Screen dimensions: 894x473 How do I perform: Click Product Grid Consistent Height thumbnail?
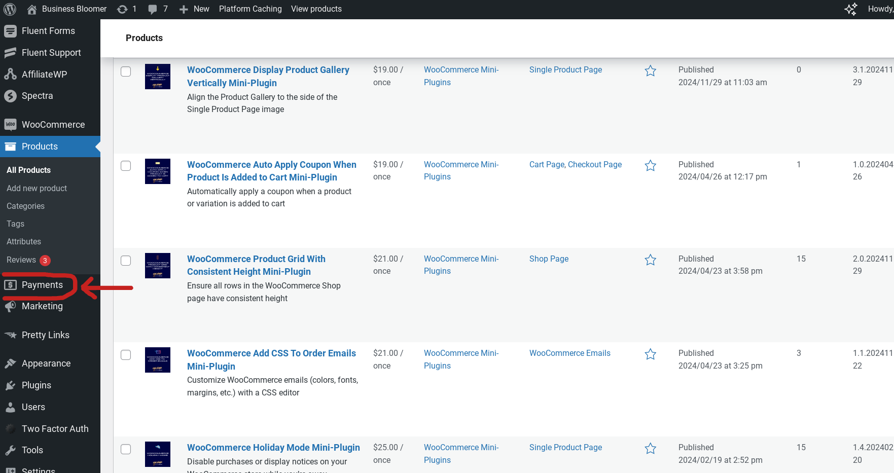(x=158, y=266)
